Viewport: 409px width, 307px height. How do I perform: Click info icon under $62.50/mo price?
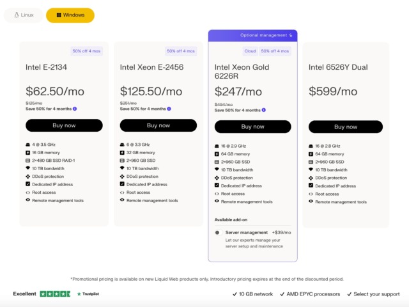[x=75, y=109]
